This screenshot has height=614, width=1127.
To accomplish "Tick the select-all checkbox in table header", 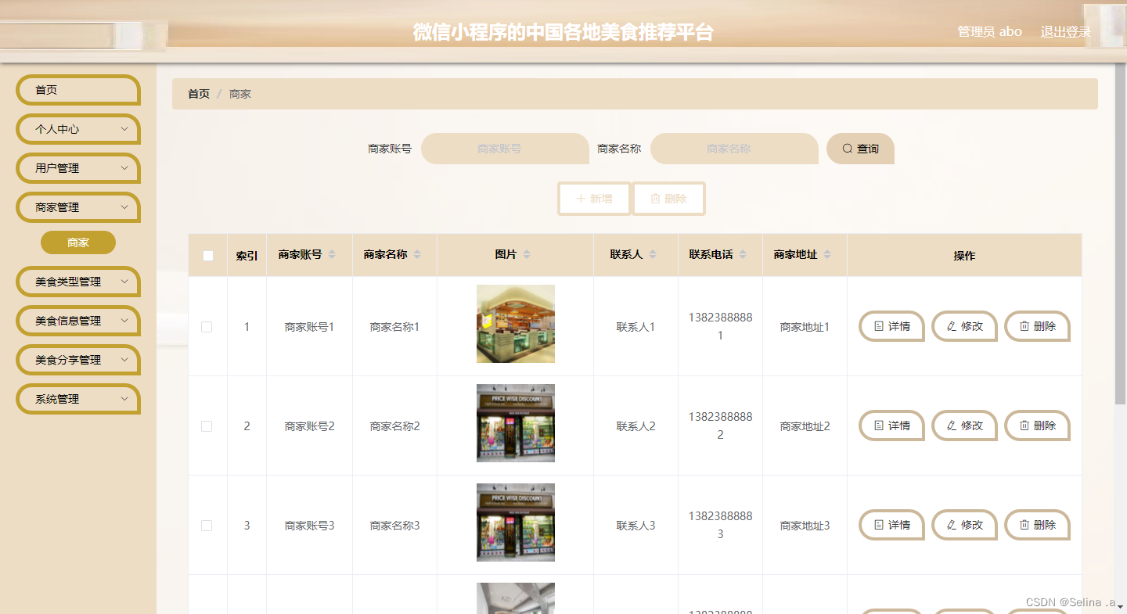I will click(x=208, y=255).
